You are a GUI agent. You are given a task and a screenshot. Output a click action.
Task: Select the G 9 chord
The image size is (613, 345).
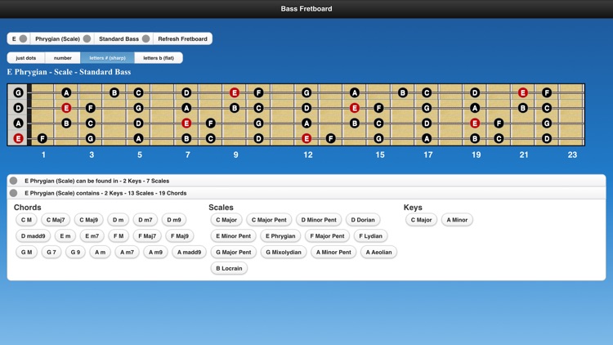(75, 253)
